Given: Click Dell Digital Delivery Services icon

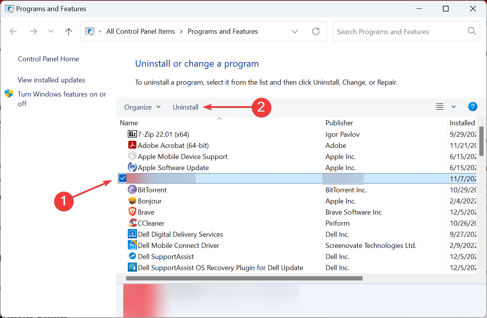Looking at the screenshot, I should pyautogui.click(x=132, y=234).
